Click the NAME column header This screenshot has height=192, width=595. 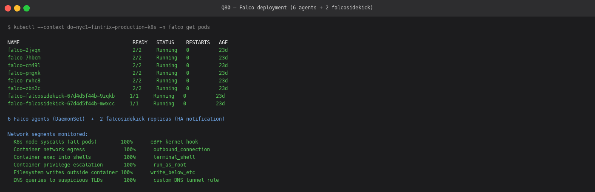pyautogui.click(x=14, y=42)
